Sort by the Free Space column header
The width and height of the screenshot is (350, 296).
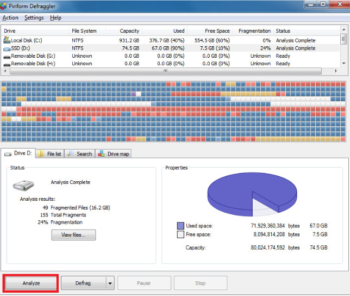click(x=210, y=31)
